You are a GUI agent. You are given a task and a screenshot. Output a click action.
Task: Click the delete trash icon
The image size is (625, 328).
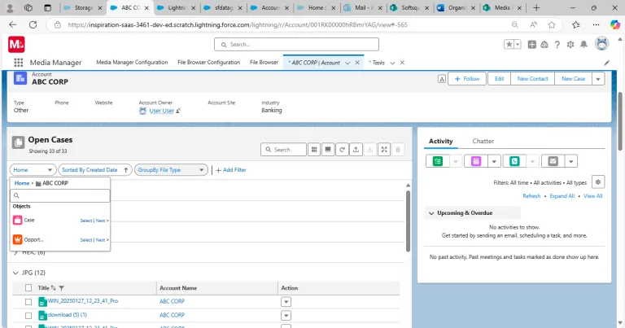[x=398, y=150]
